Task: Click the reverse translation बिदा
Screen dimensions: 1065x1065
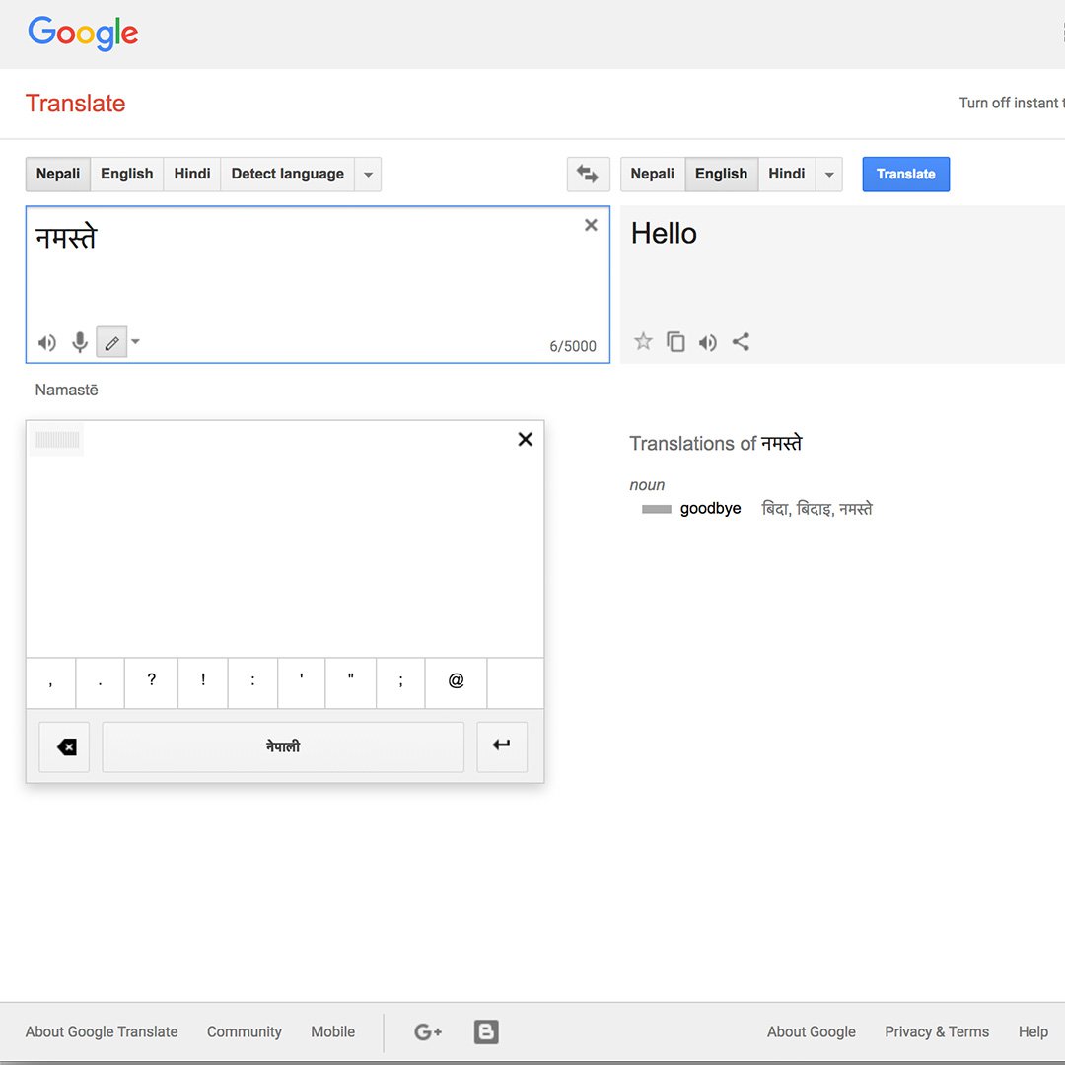Action: [x=774, y=508]
